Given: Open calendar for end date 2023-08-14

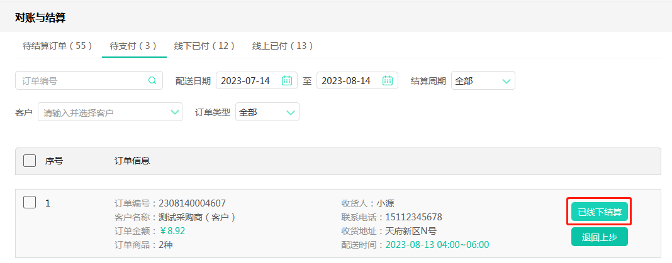Looking at the screenshot, I should [388, 80].
